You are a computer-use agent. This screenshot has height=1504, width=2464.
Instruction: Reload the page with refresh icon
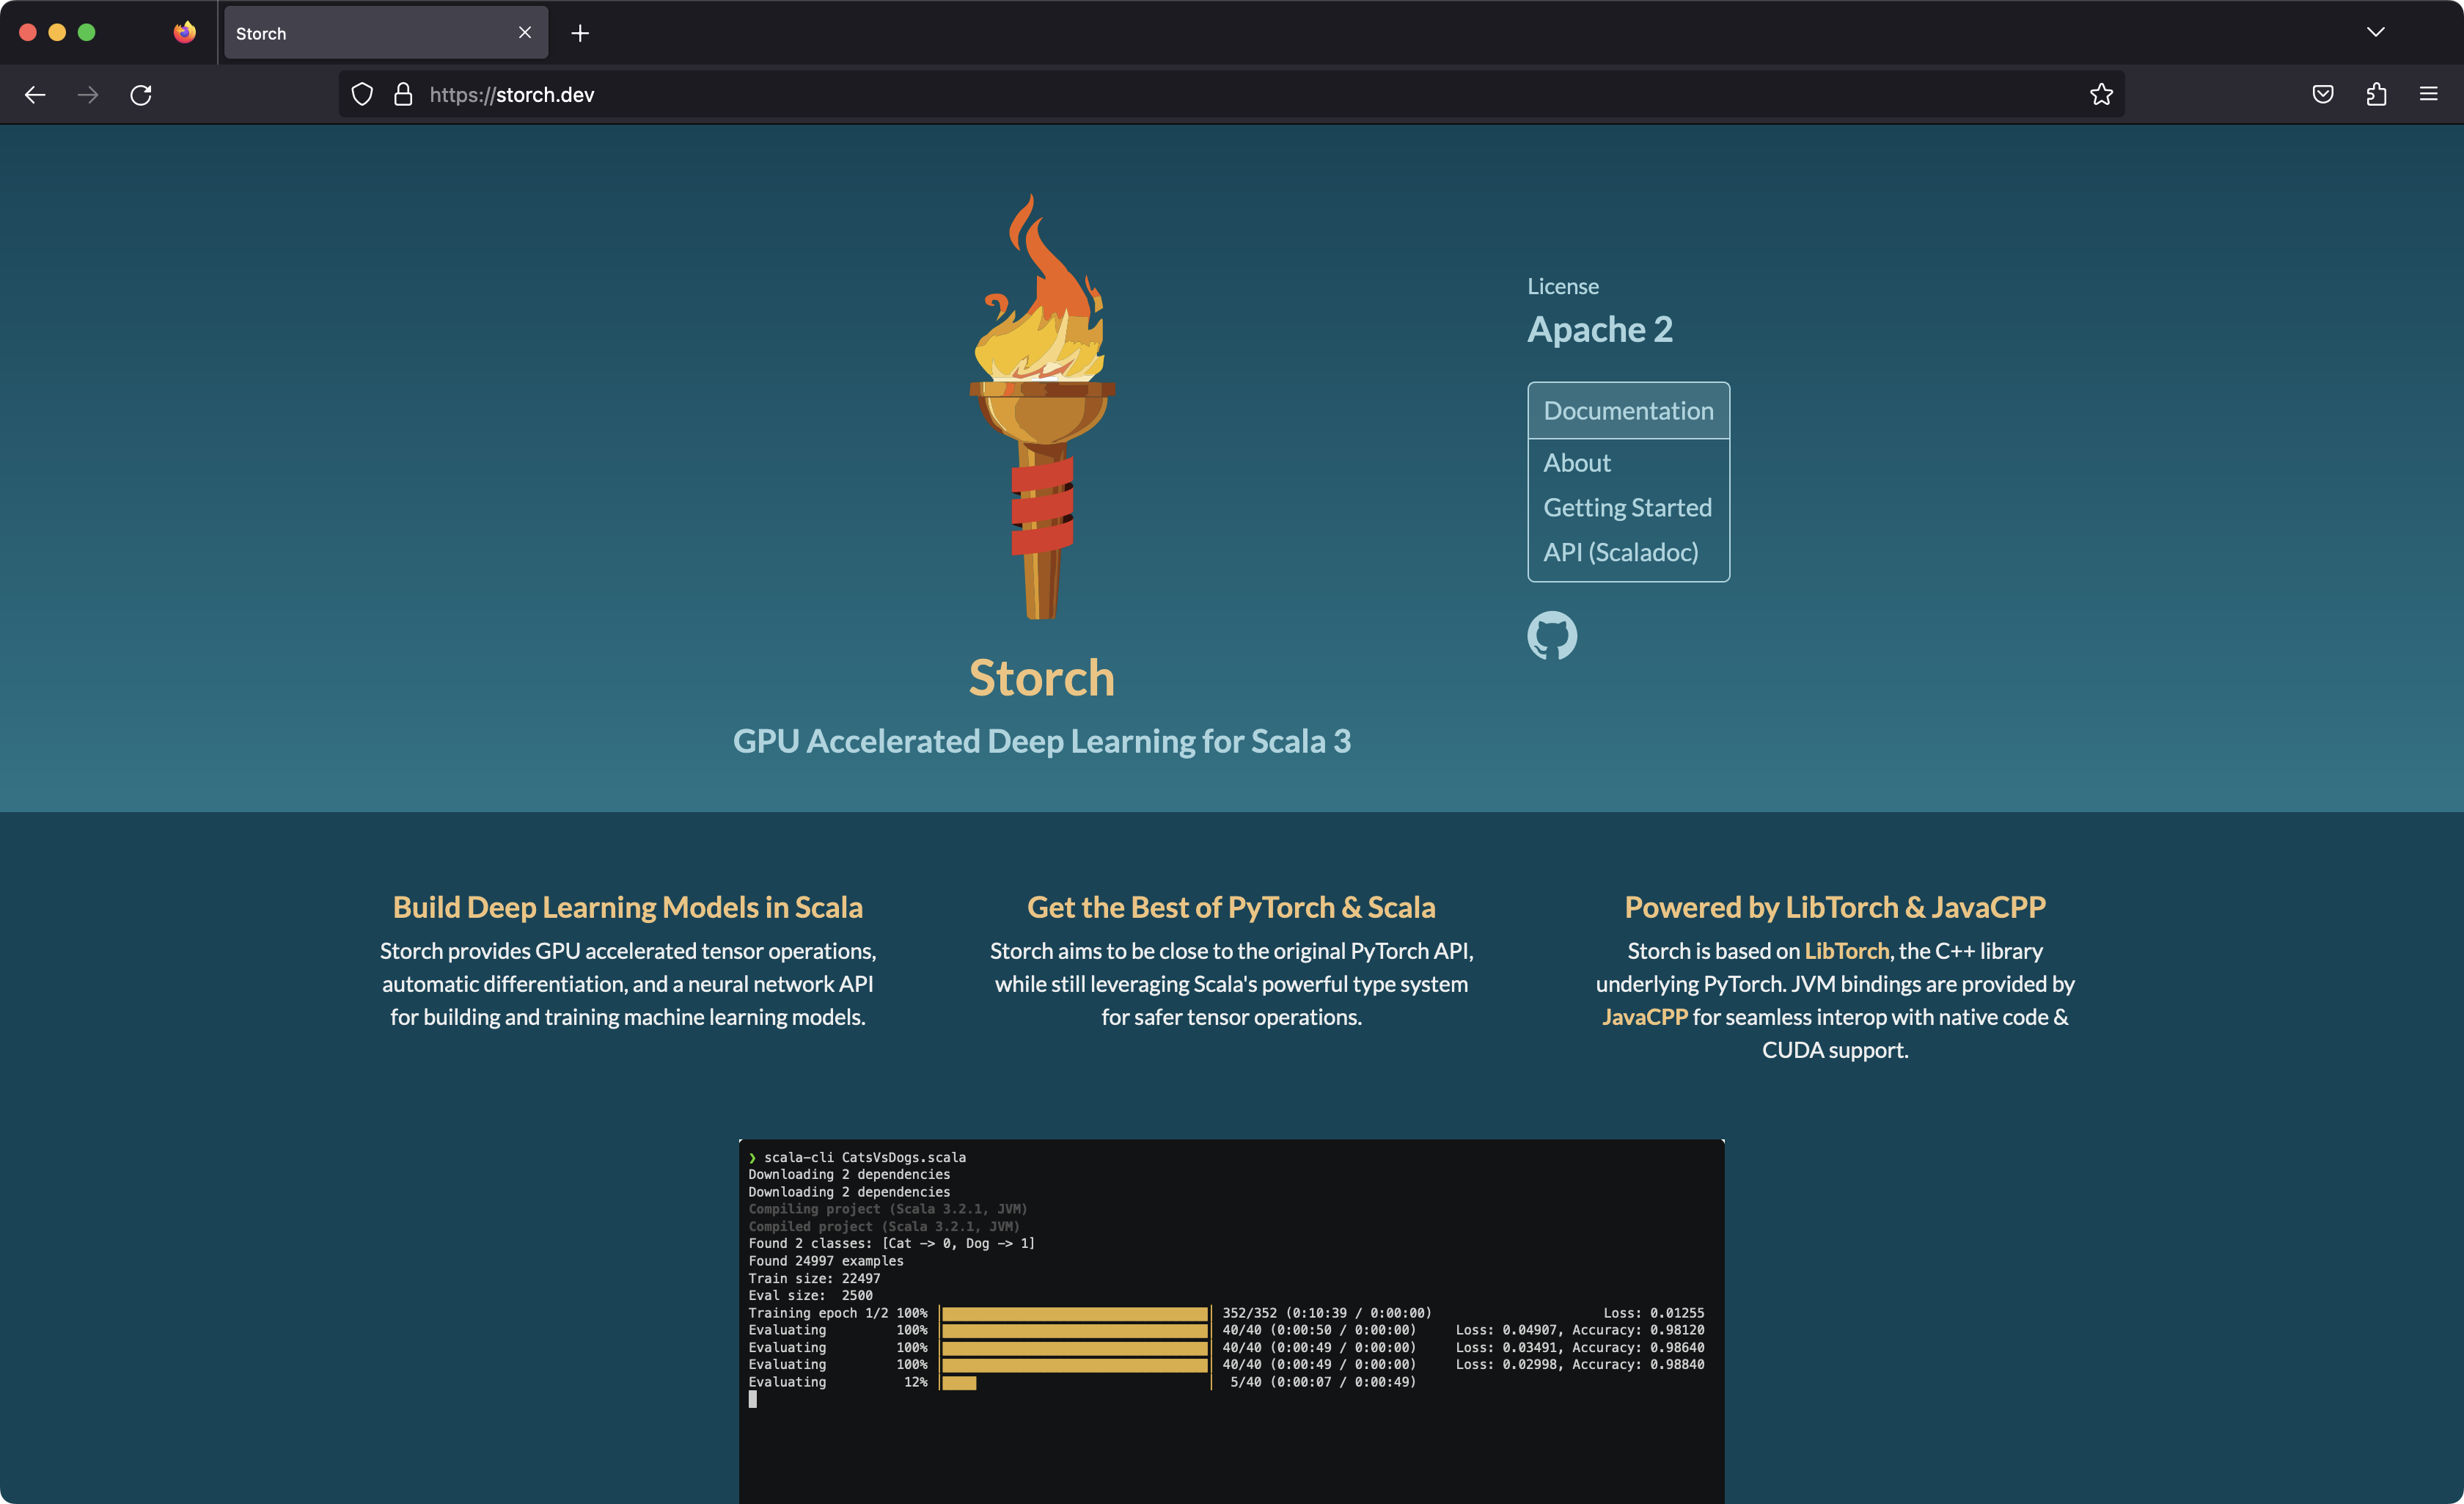coord(141,95)
